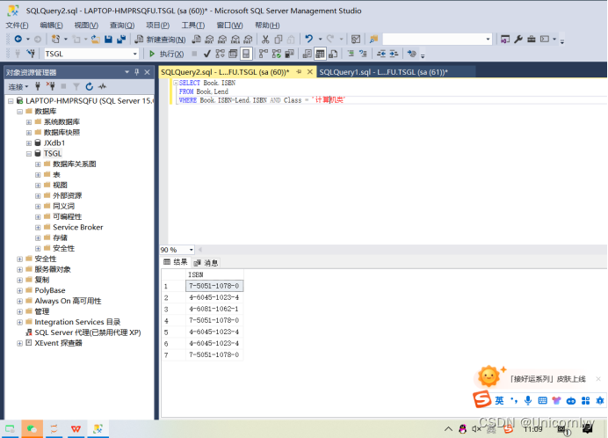Toggle Include Client Statistics

tap(289, 54)
